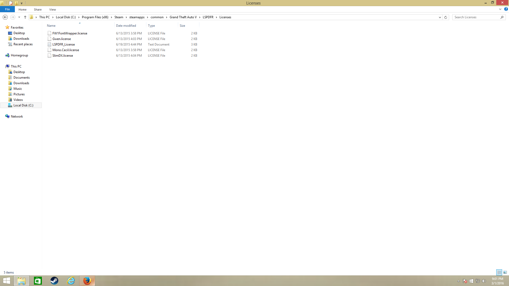Open Internet Explorer from taskbar
Viewport: 509px width, 286px height.
tap(71, 281)
